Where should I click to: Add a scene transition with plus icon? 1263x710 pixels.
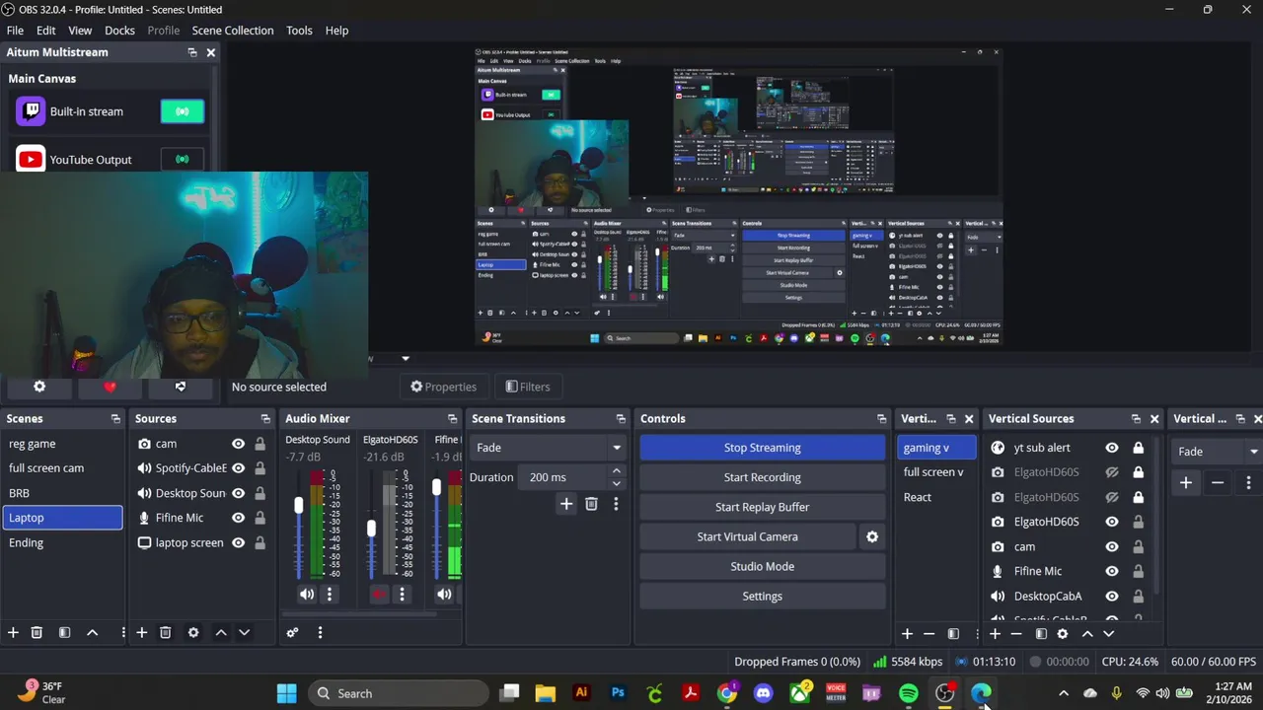566,504
